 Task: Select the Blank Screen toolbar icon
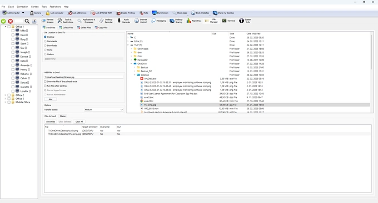click(x=155, y=13)
